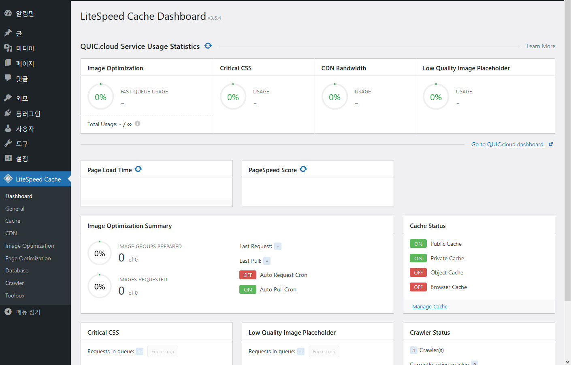Click the 메뉴 접기 collapse arrow icon
571x365 pixels.
(x=8, y=312)
